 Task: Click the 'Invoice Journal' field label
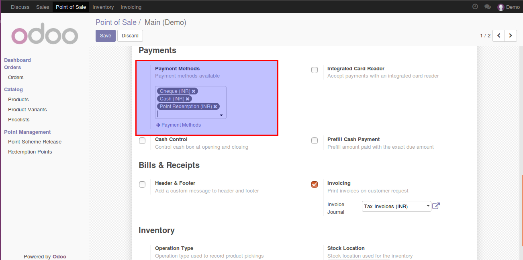coord(336,208)
